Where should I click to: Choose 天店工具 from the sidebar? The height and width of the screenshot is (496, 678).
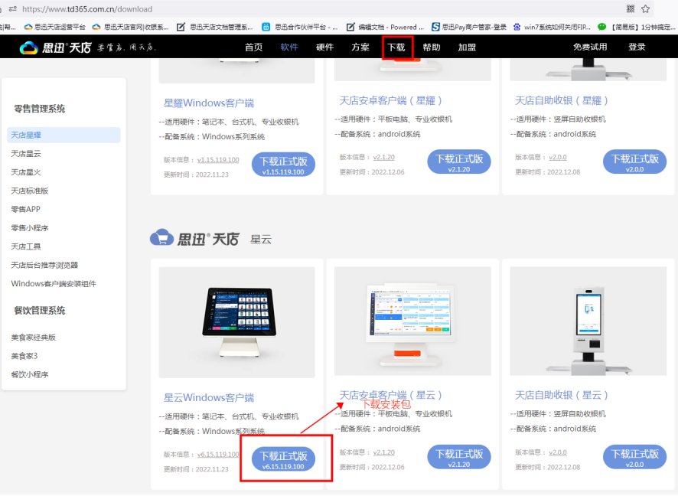(x=26, y=246)
